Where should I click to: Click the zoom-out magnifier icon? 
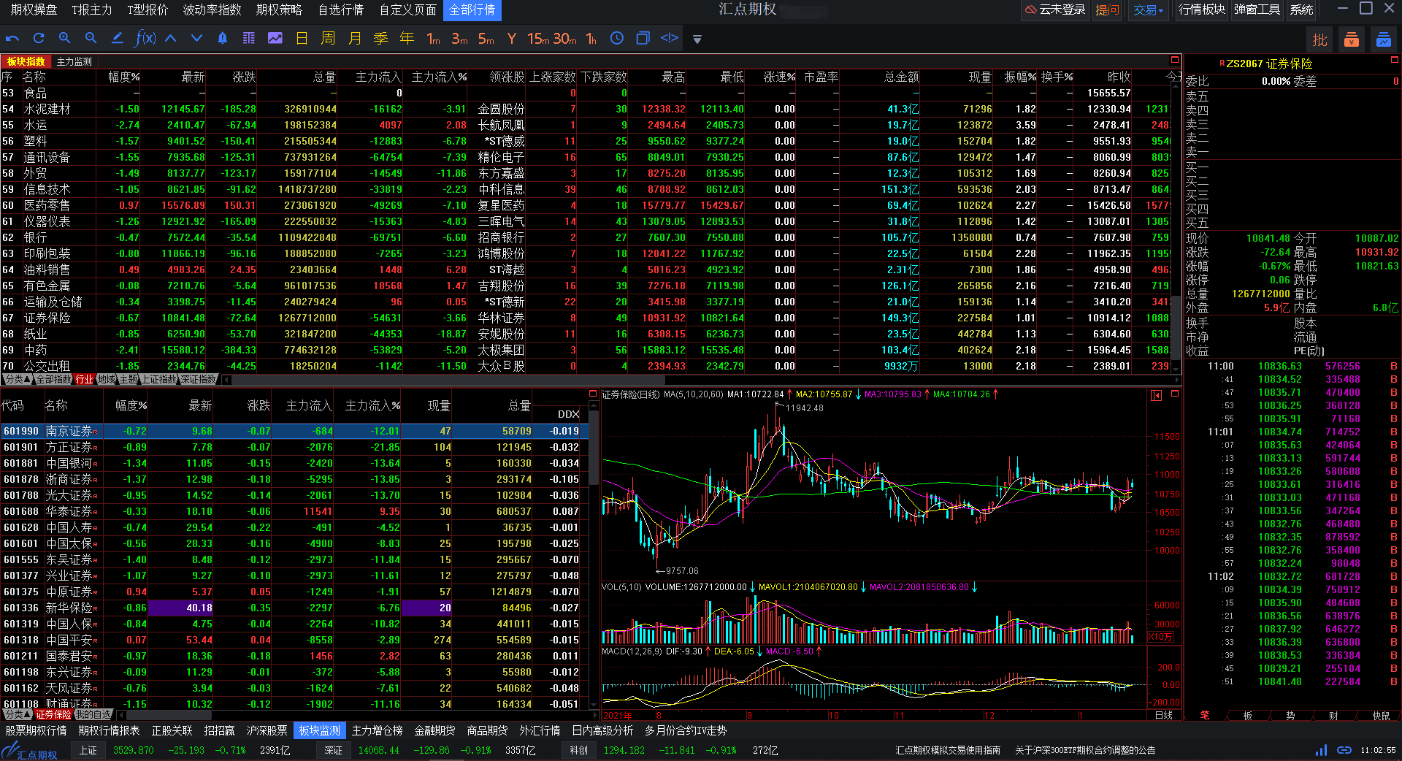pos(91,38)
